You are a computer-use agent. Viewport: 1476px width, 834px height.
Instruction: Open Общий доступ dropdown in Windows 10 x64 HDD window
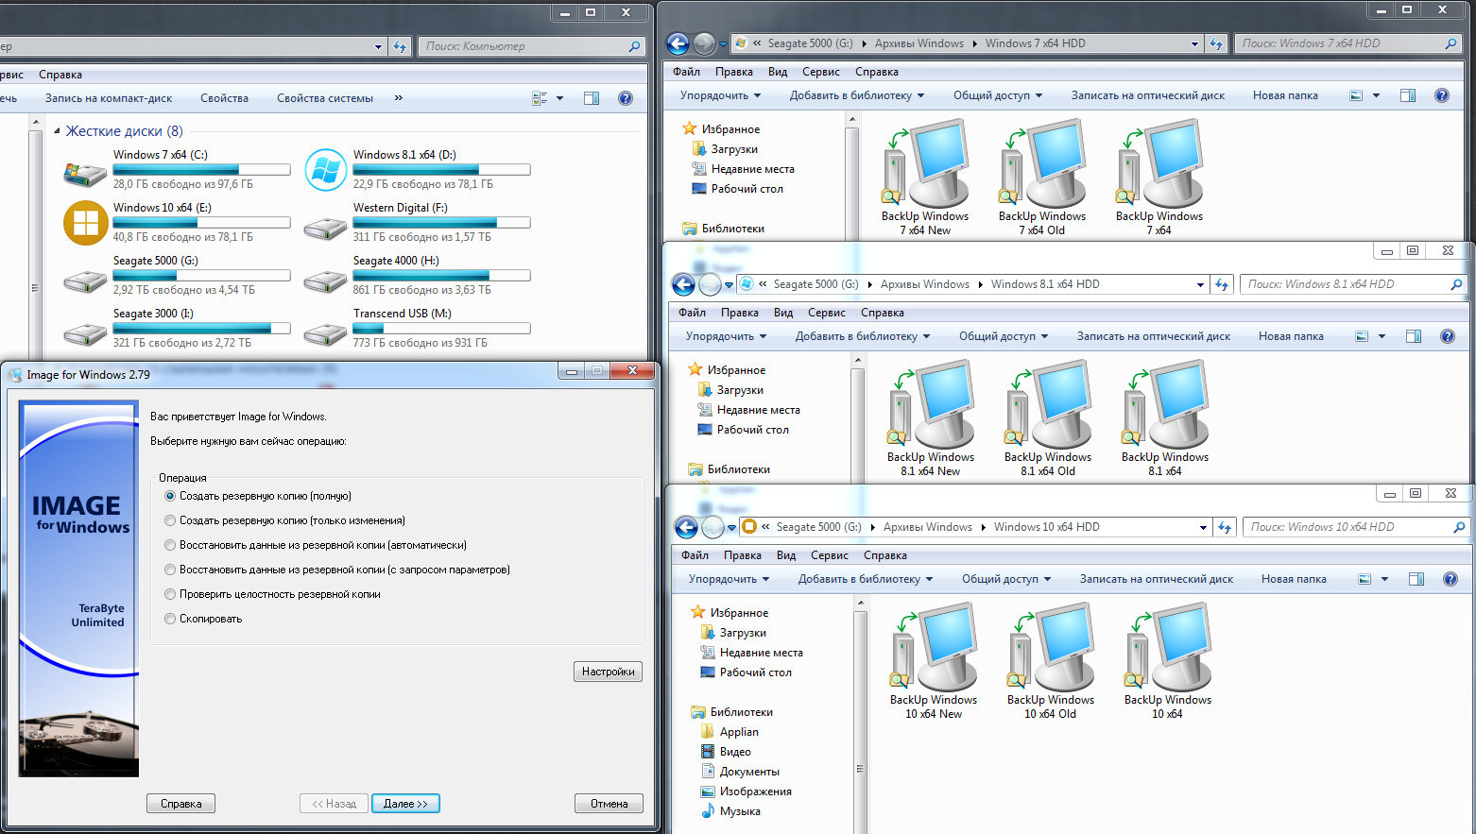pos(1006,579)
